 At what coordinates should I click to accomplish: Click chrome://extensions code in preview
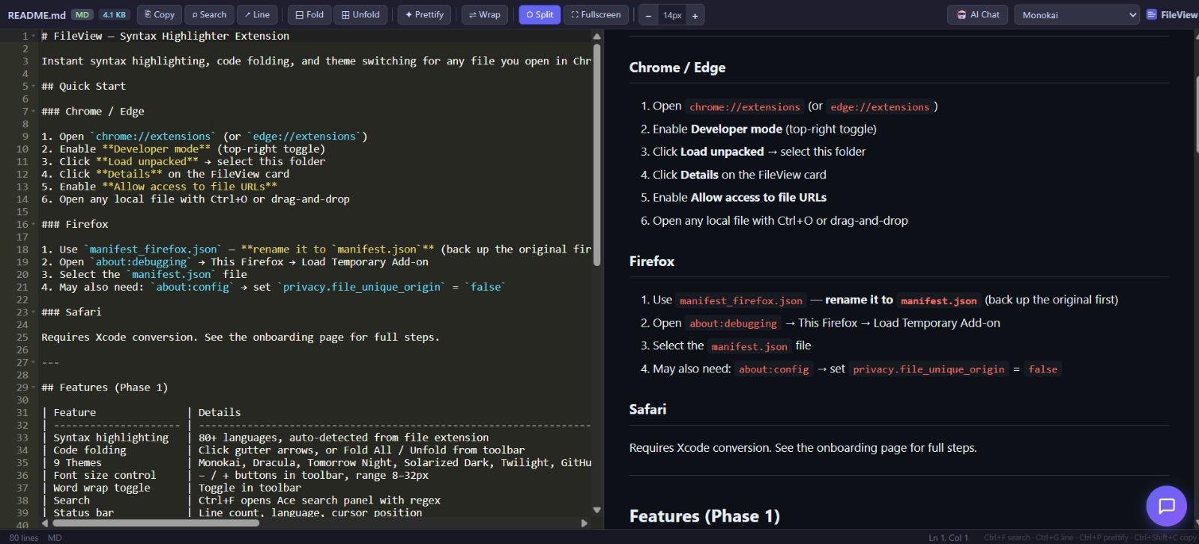[745, 107]
